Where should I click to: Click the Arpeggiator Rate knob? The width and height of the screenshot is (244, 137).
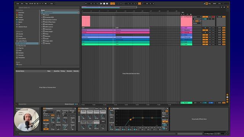(53, 120)
